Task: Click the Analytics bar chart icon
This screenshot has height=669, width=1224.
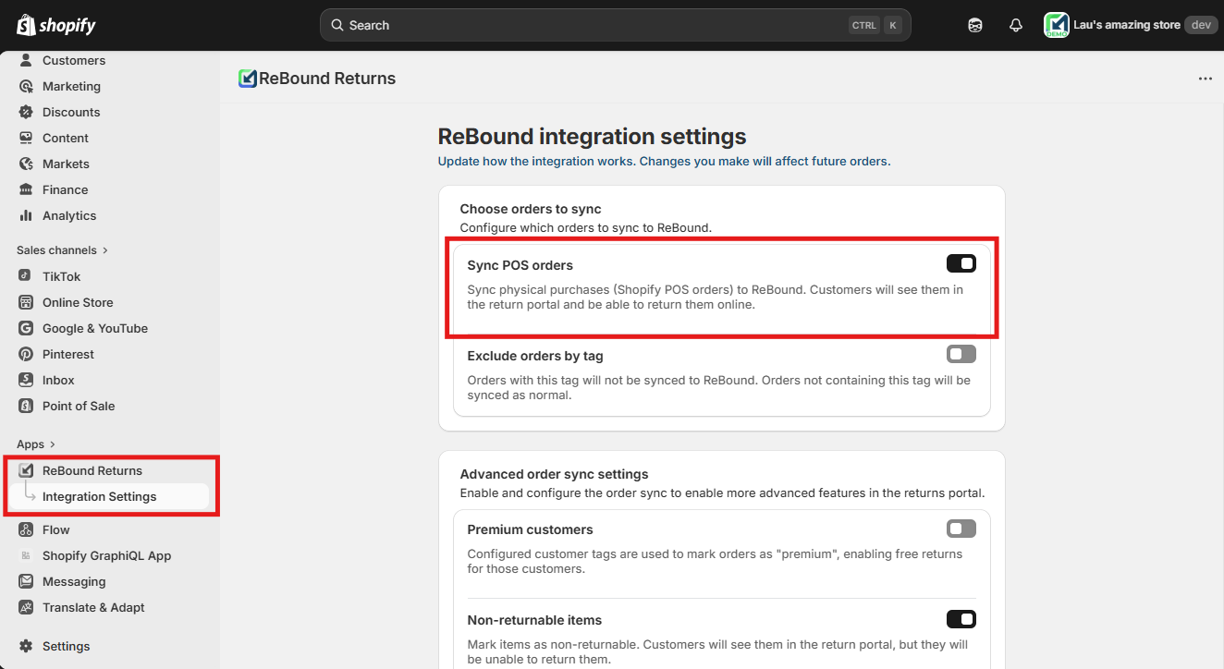Action: 26,215
